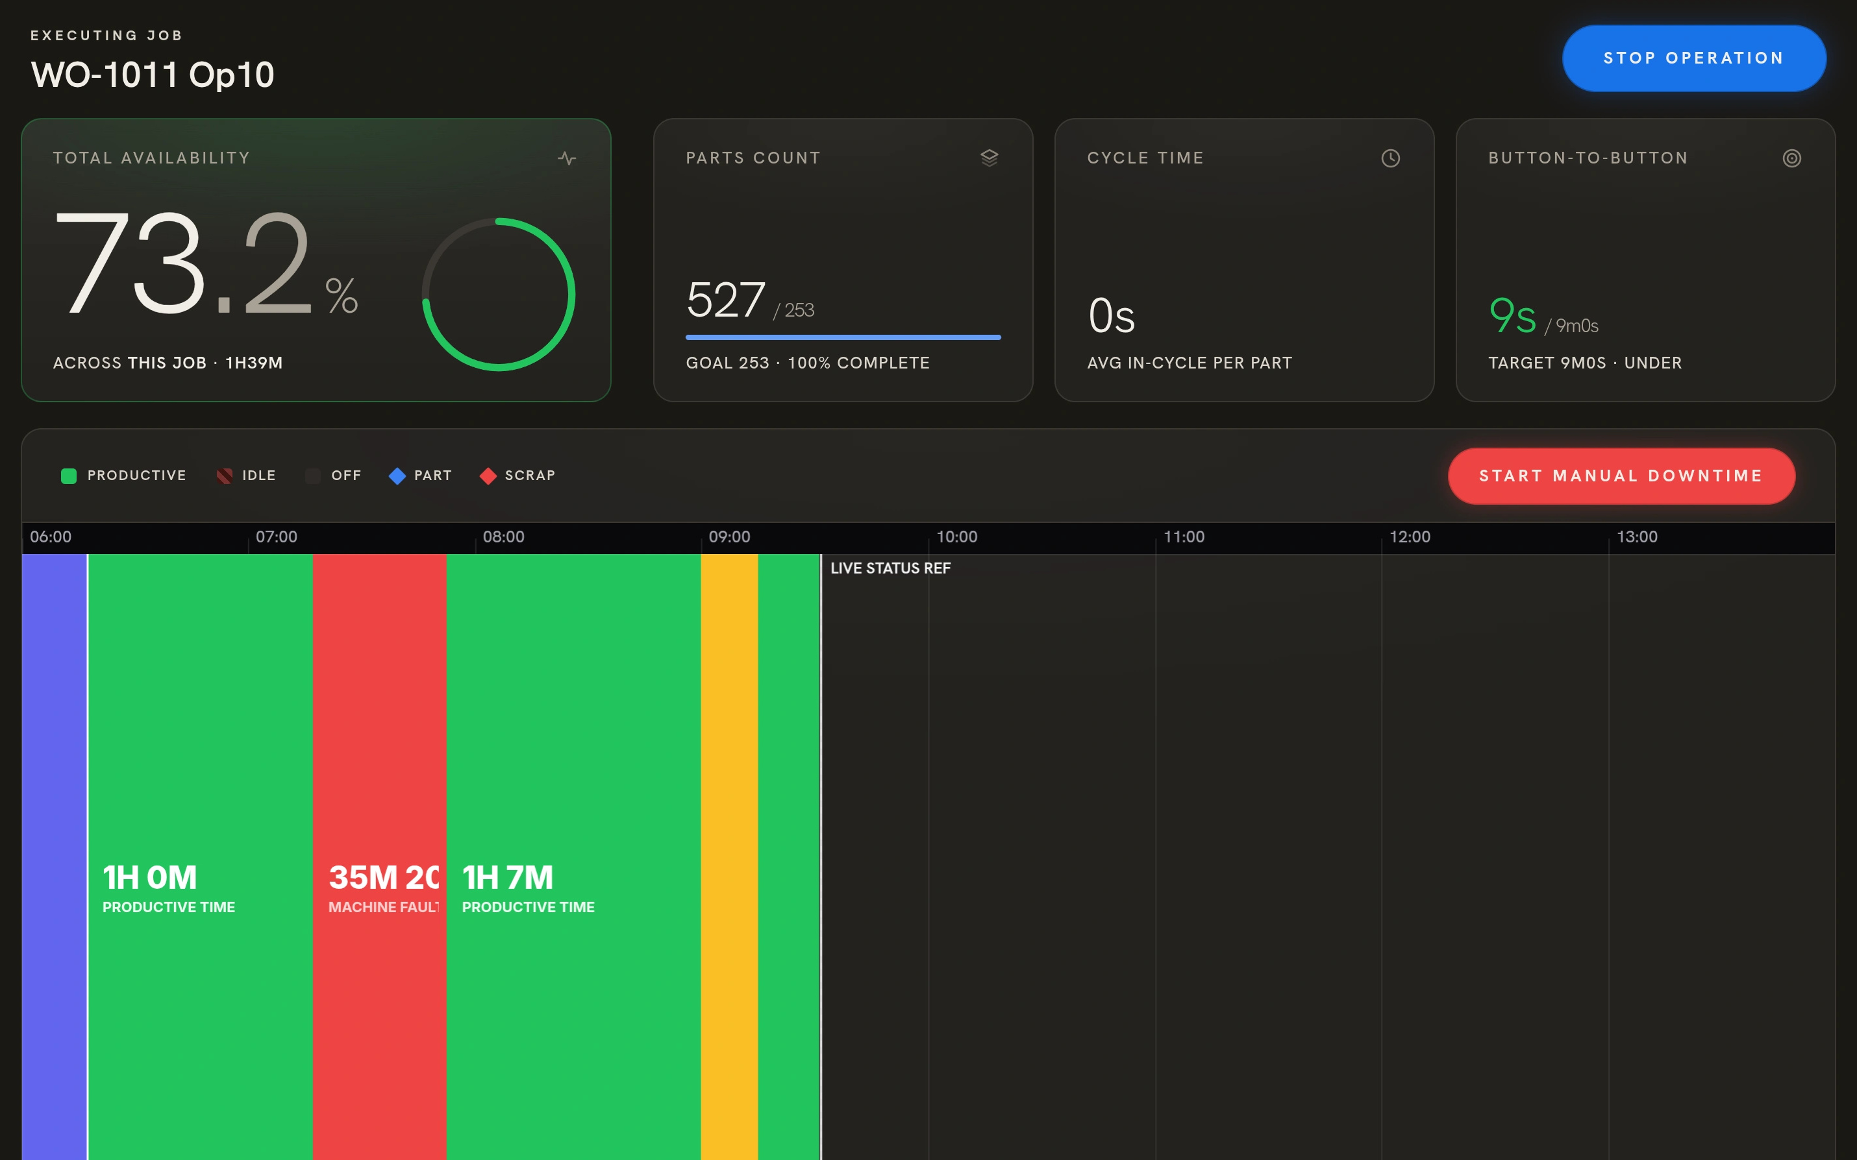Select the 1H 7M productive time segment
1857x1160 pixels.
[573, 856]
